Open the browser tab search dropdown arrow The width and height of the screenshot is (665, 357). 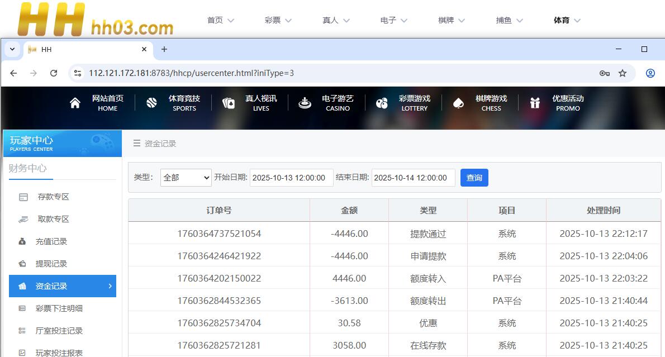12,49
